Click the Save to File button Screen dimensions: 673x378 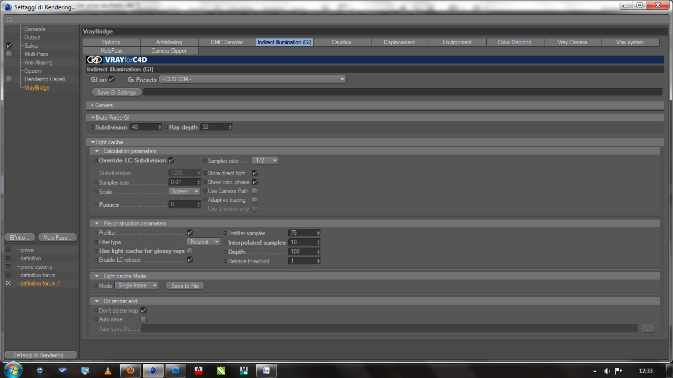coord(185,286)
